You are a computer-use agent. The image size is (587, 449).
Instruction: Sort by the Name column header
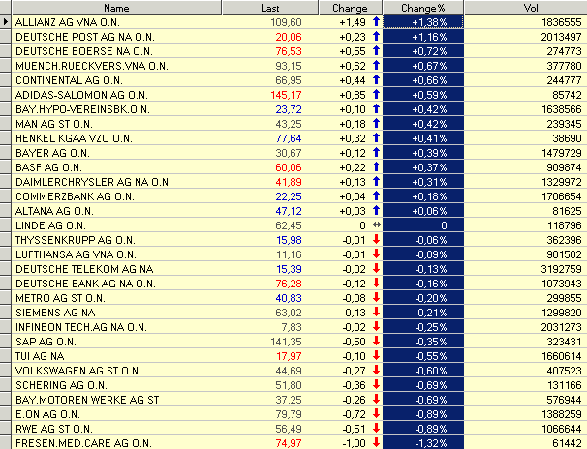click(117, 8)
